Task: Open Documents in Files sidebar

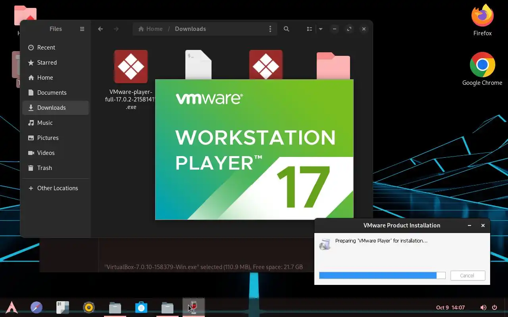Action: coord(56,93)
